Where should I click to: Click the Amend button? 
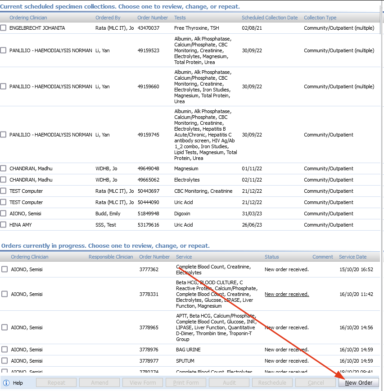[99, 382]
